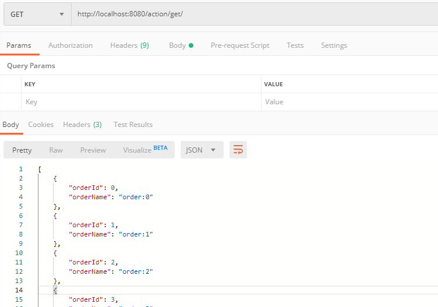The height and width of the screenshot is (307, 438).
Task: Open the Visualize BETA view
Action: point(145,150)
